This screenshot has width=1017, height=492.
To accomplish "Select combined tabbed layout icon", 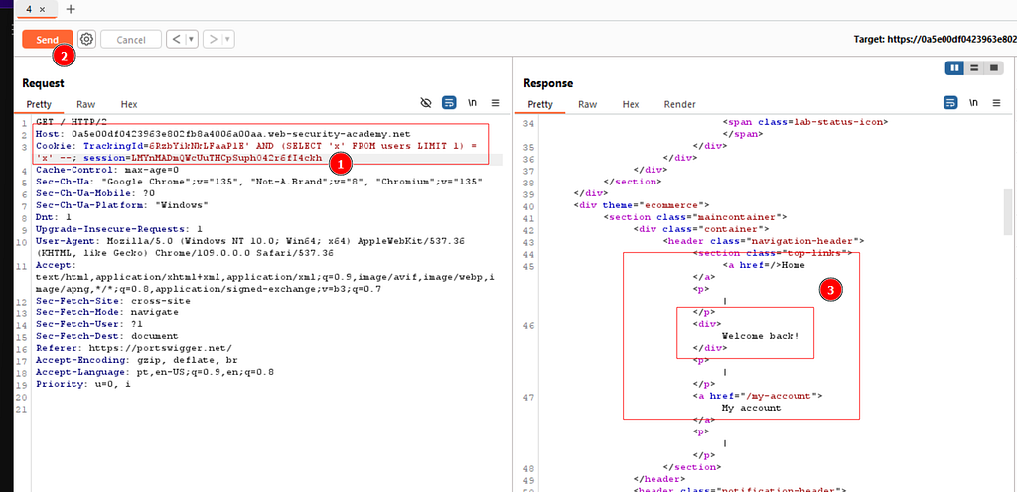I will 993,67.
